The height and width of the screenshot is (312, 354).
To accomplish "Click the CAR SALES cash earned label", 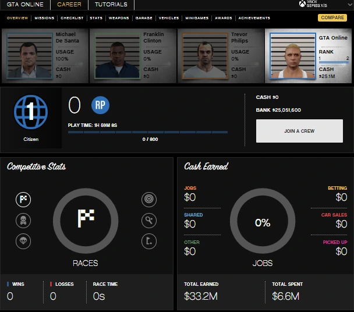I will tap(334, 215).
